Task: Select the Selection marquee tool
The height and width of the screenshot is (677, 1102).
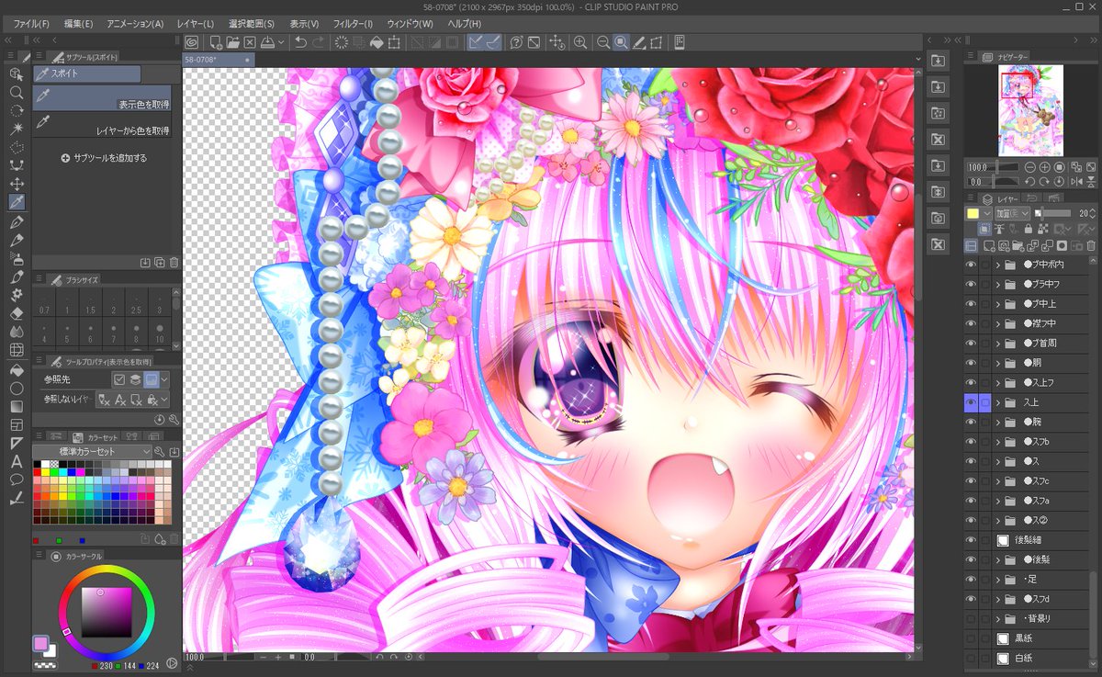Action: point(16,148)
